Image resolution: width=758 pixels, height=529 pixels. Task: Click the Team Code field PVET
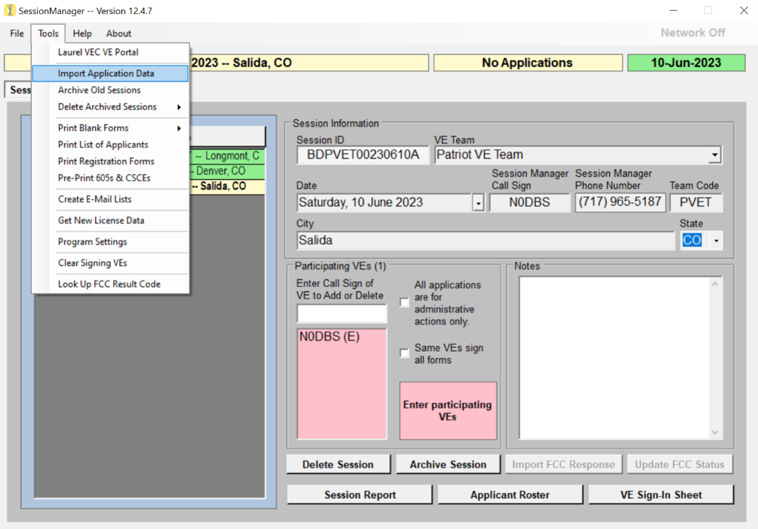(696, 203)
